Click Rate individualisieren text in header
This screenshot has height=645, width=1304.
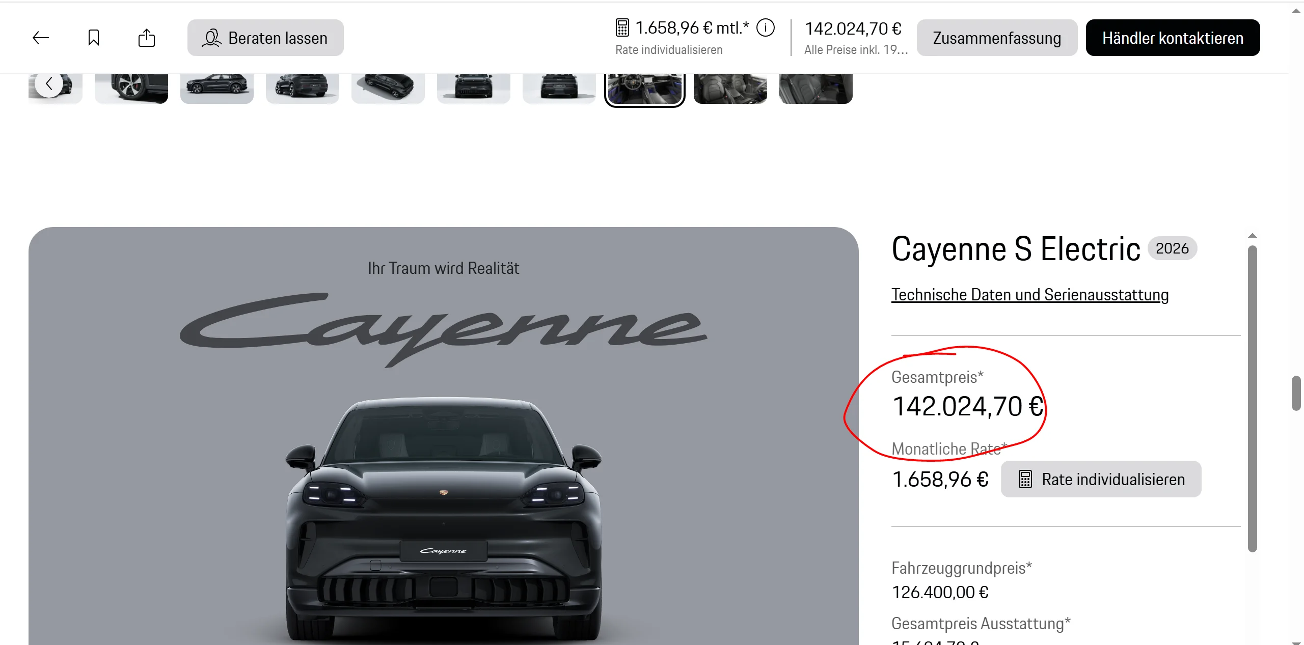669,50
